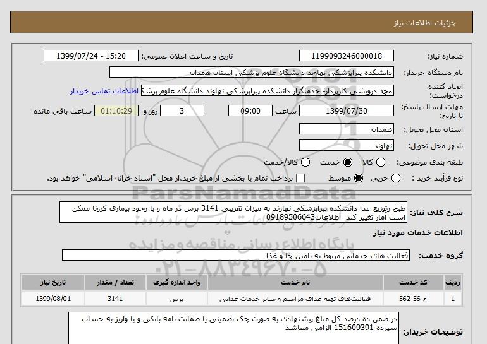
Task: Click service code cell خ-56-562
Action: pyautogui.click(x=414, y=299)
